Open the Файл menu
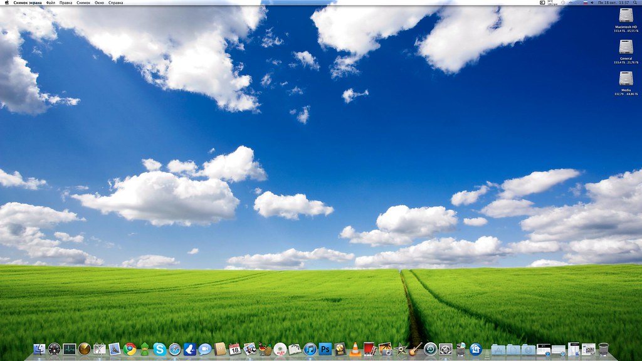The height and width of the screenshot is (361, 642). click(50, 3)
